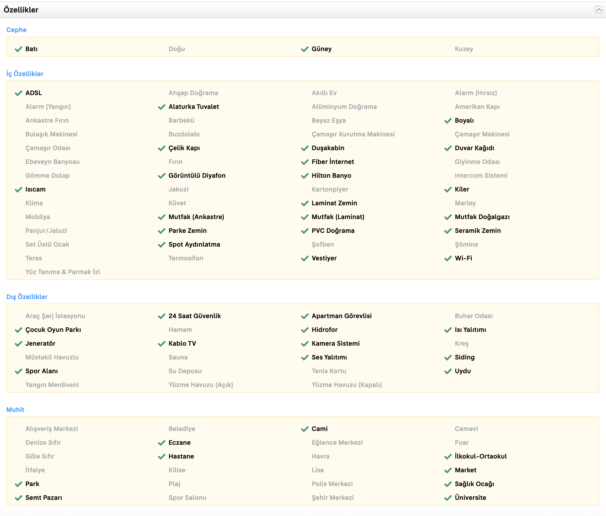Click the İç Özellikler section heading

click(25, 74)
